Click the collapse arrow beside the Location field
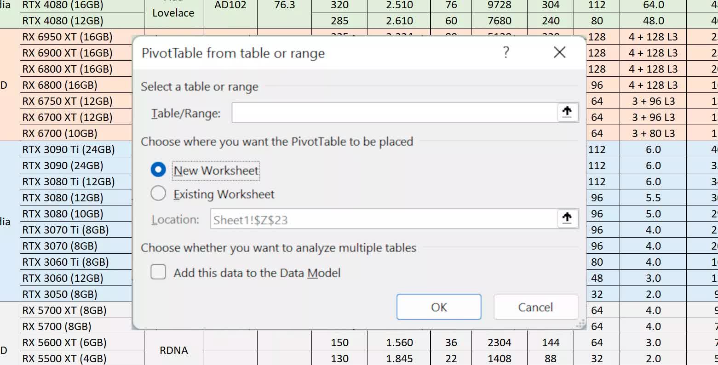 point(567,219)
